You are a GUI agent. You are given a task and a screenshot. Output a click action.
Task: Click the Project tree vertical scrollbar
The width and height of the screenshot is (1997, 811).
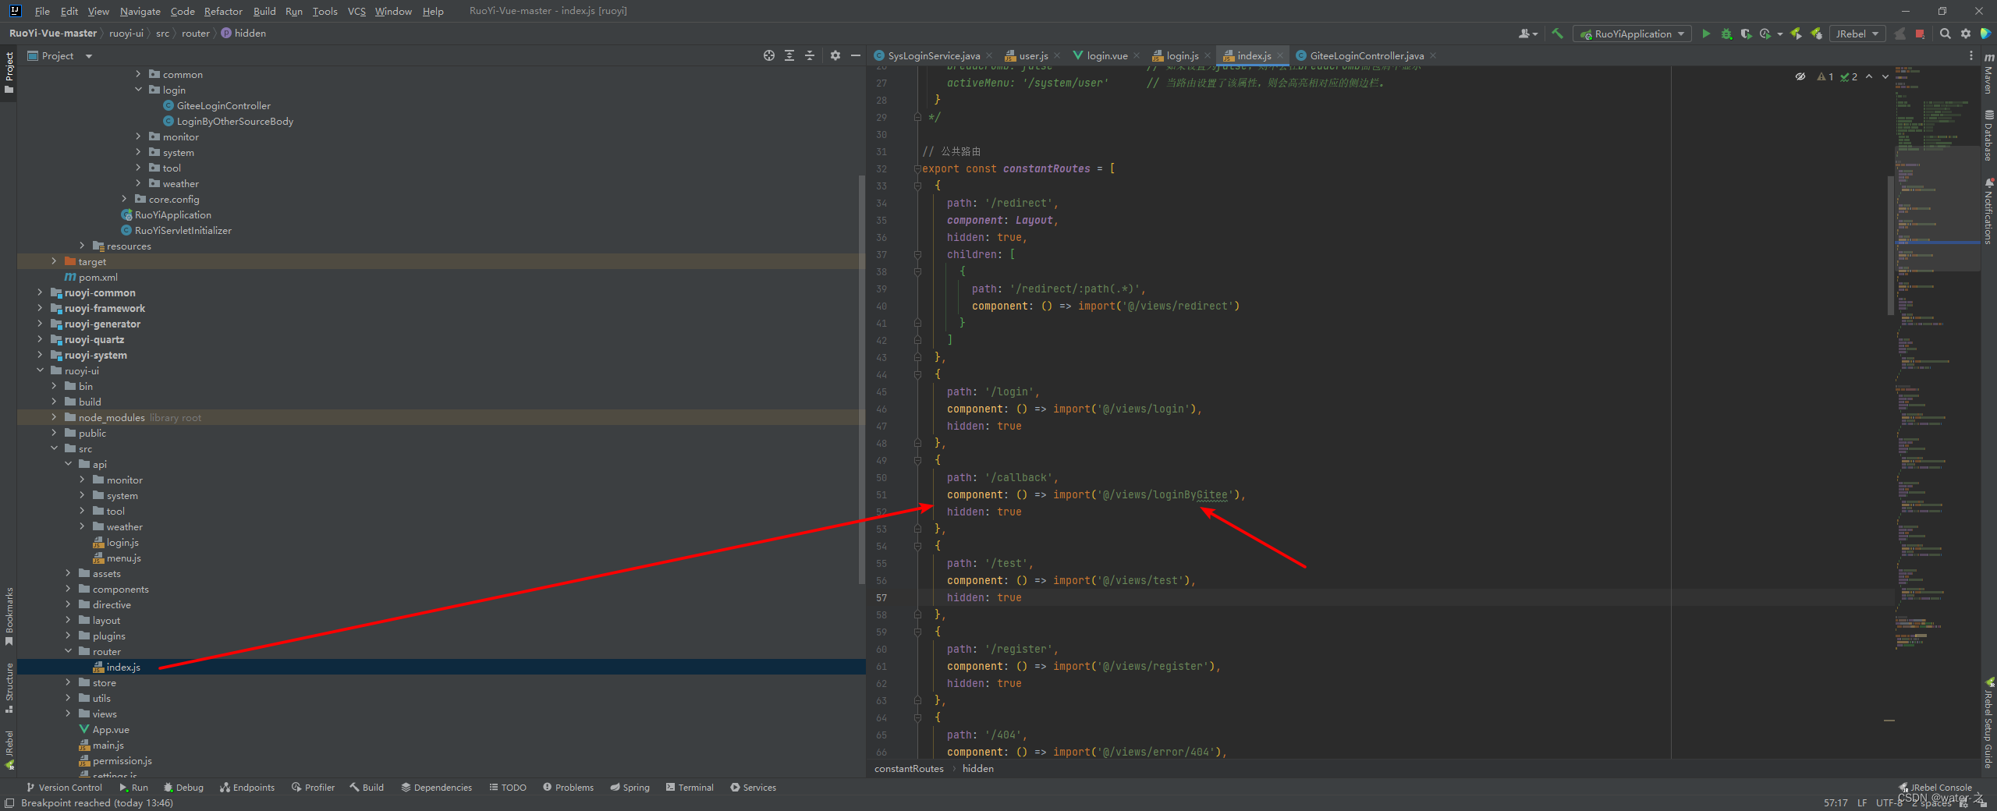tap(861, 378)
